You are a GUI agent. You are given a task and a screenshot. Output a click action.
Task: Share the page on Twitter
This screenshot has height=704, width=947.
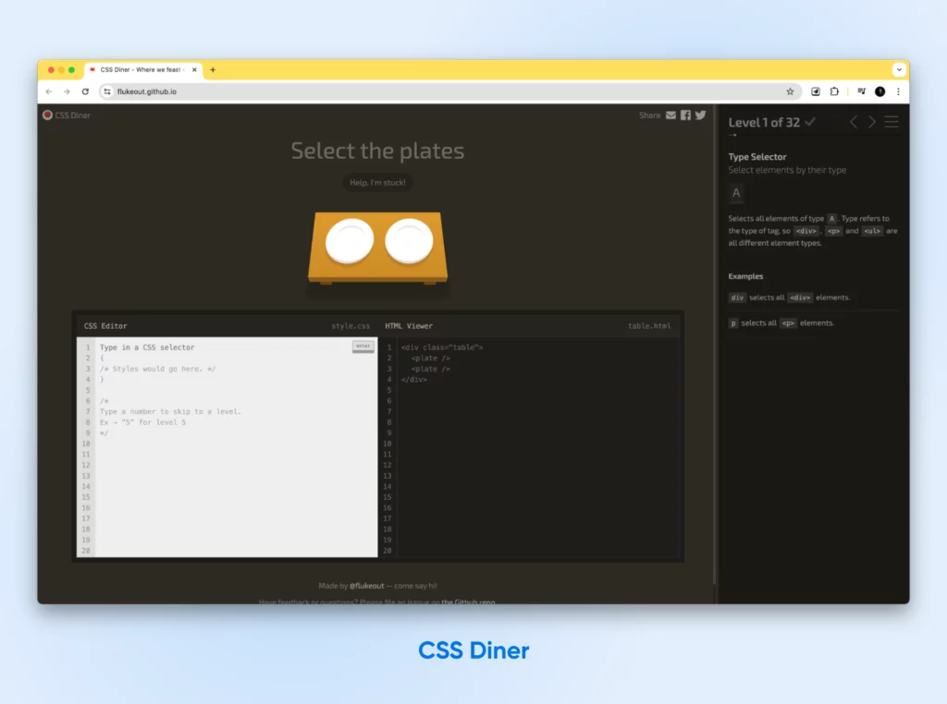click(x=700, y=115)
